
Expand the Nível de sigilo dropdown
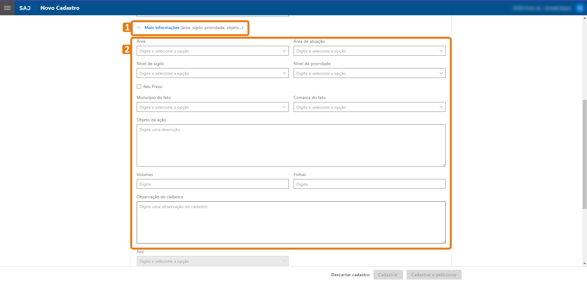213,73
